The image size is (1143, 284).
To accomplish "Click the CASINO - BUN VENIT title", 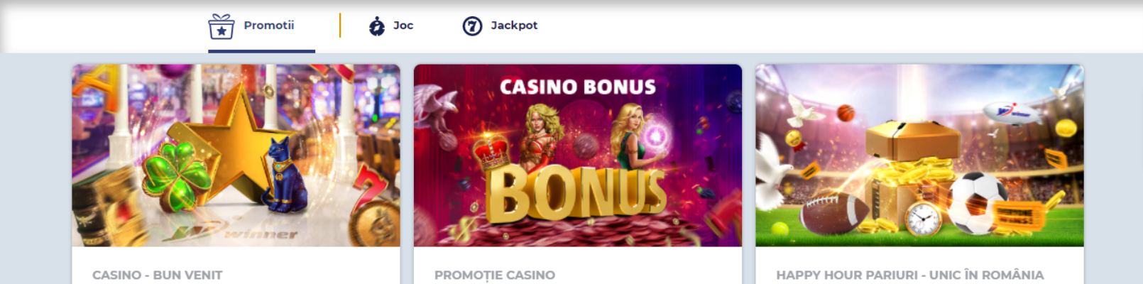I will pyautogui.click(x=157, y=275).
